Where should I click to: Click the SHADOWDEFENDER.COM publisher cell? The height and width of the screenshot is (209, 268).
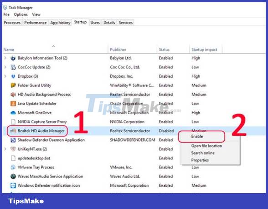click(x=133, y=140)
